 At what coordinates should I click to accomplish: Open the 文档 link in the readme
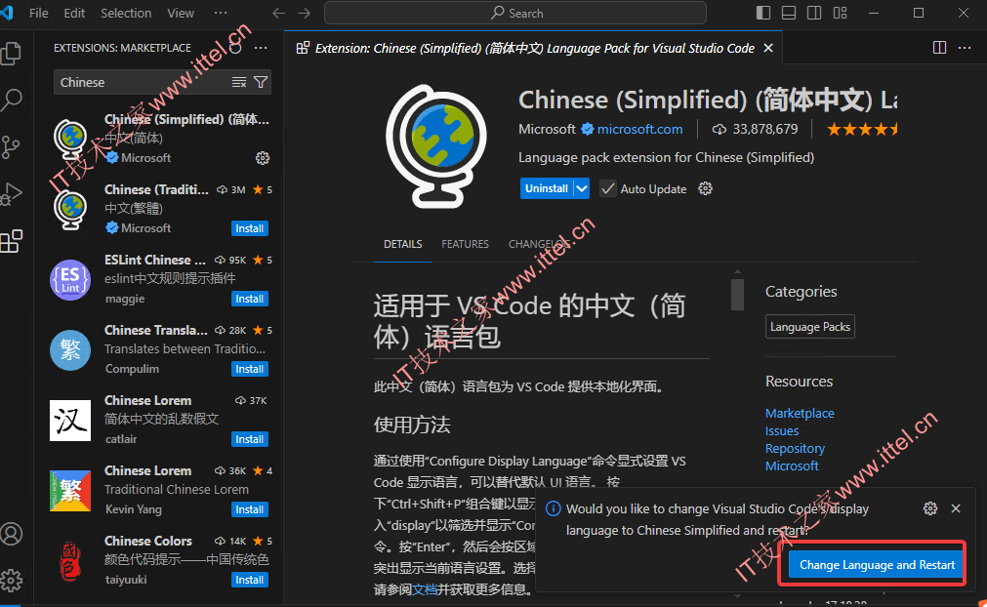pos(425,589)
